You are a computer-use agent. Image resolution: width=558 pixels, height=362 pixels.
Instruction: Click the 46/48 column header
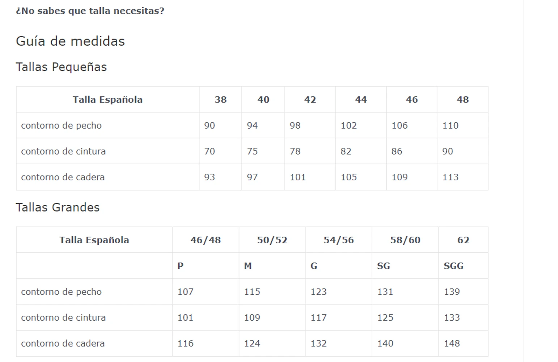tap(206, 240)
